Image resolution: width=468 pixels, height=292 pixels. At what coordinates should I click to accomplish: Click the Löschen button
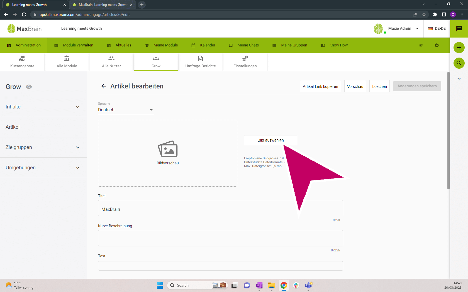click(x=379, y=86)
